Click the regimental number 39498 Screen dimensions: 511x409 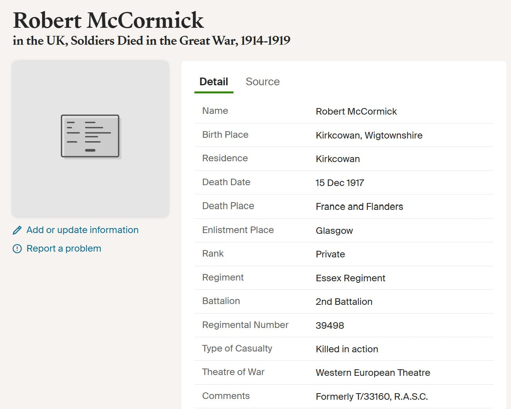click(330, 326)
